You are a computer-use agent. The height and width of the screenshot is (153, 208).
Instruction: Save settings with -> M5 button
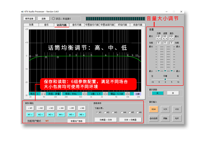tap(71, 108)
